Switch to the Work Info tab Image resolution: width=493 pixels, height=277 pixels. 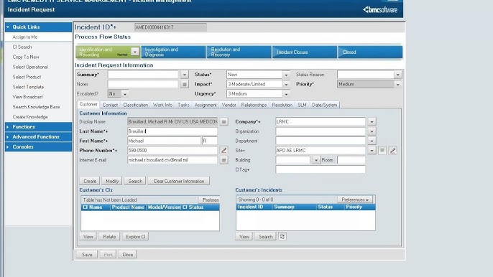162,105
